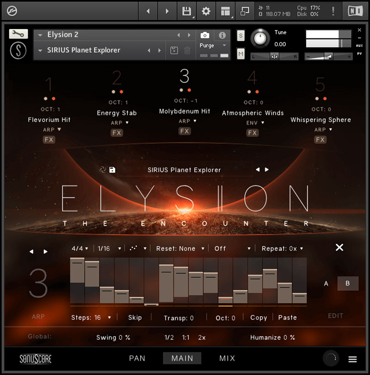370x375 pixels.
Task: Open the Reset: None dropdown
Action: point(180,248)
